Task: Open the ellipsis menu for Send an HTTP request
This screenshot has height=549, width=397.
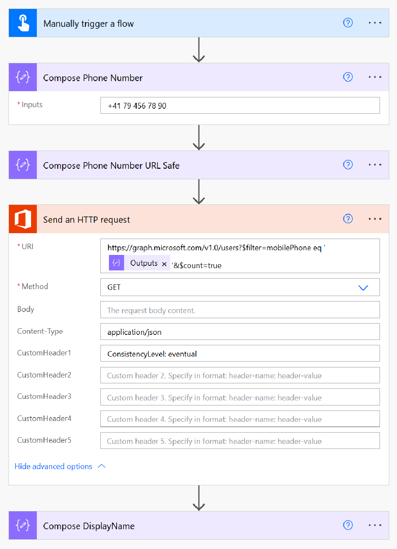Action: pyautogui.click(x=375, y=219)
